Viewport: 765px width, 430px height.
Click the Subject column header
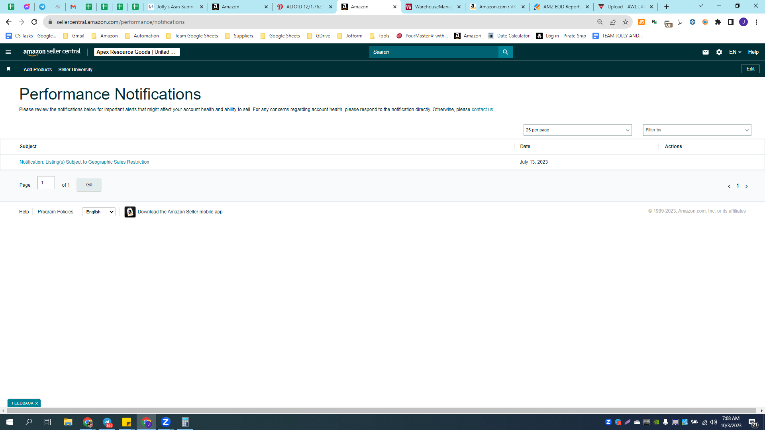pos(28,147)
